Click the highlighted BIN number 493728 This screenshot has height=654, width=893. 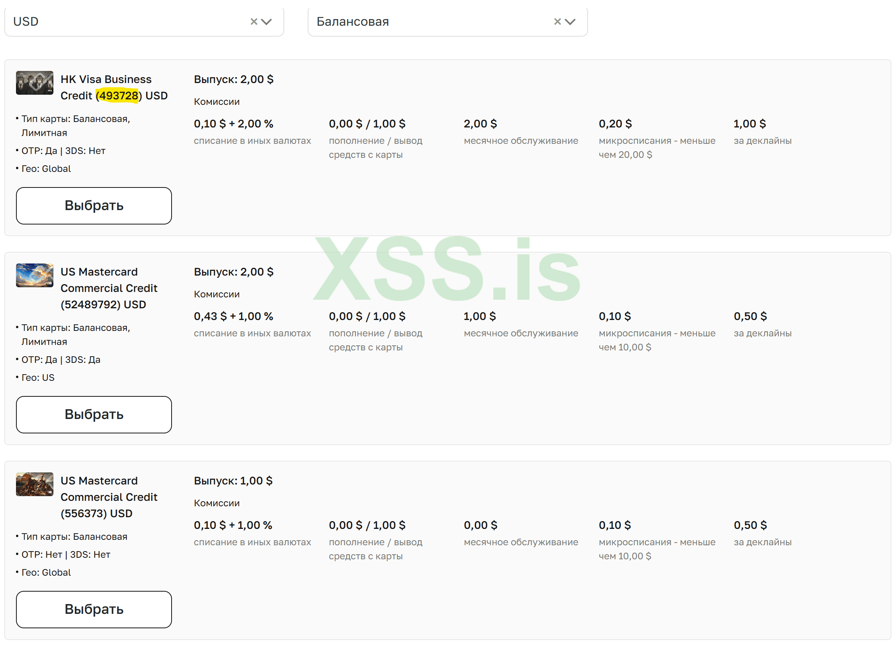point(118,96)
